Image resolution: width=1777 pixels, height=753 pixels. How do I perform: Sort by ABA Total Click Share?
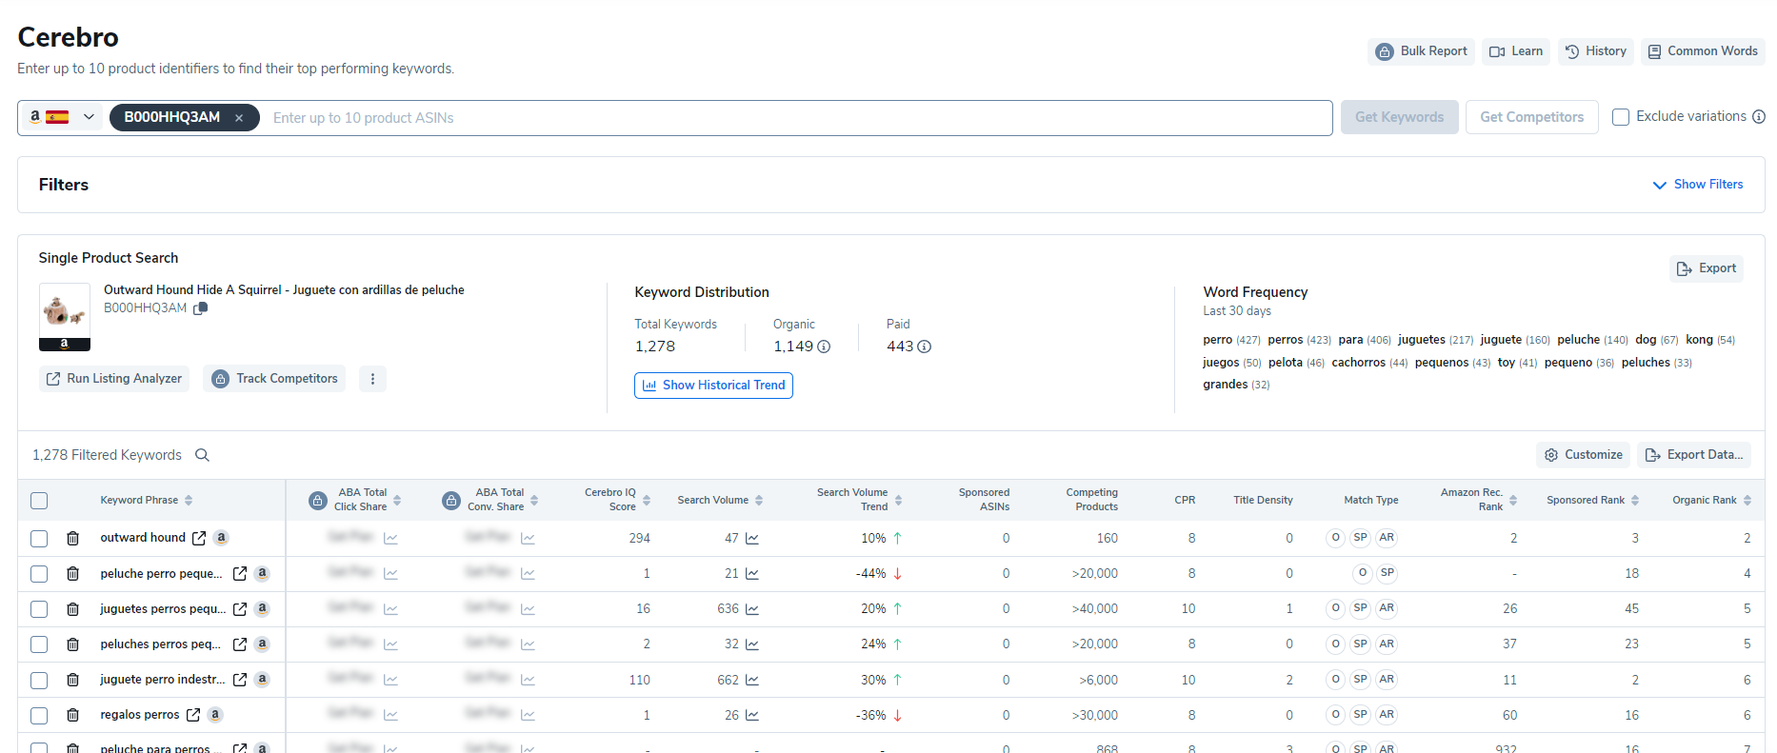[397, 501]
